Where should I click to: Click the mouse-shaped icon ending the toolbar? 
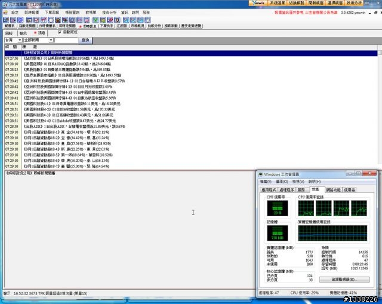(x=147, y=20)
